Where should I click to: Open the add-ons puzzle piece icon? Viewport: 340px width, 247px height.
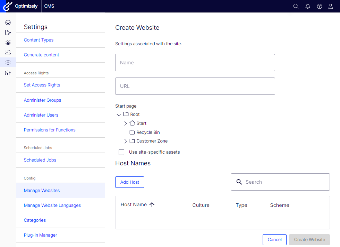(x=8, y=72)
